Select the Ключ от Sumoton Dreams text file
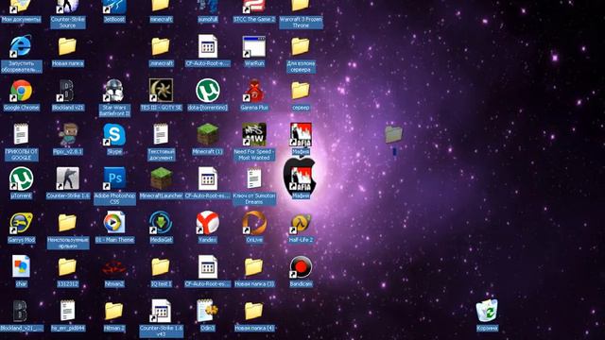 click(x=254, y=178)
